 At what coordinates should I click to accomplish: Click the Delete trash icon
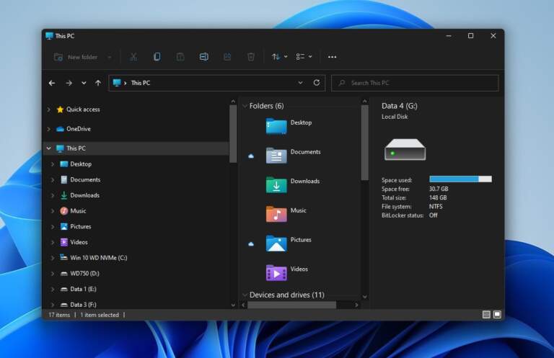pos(251,57)
